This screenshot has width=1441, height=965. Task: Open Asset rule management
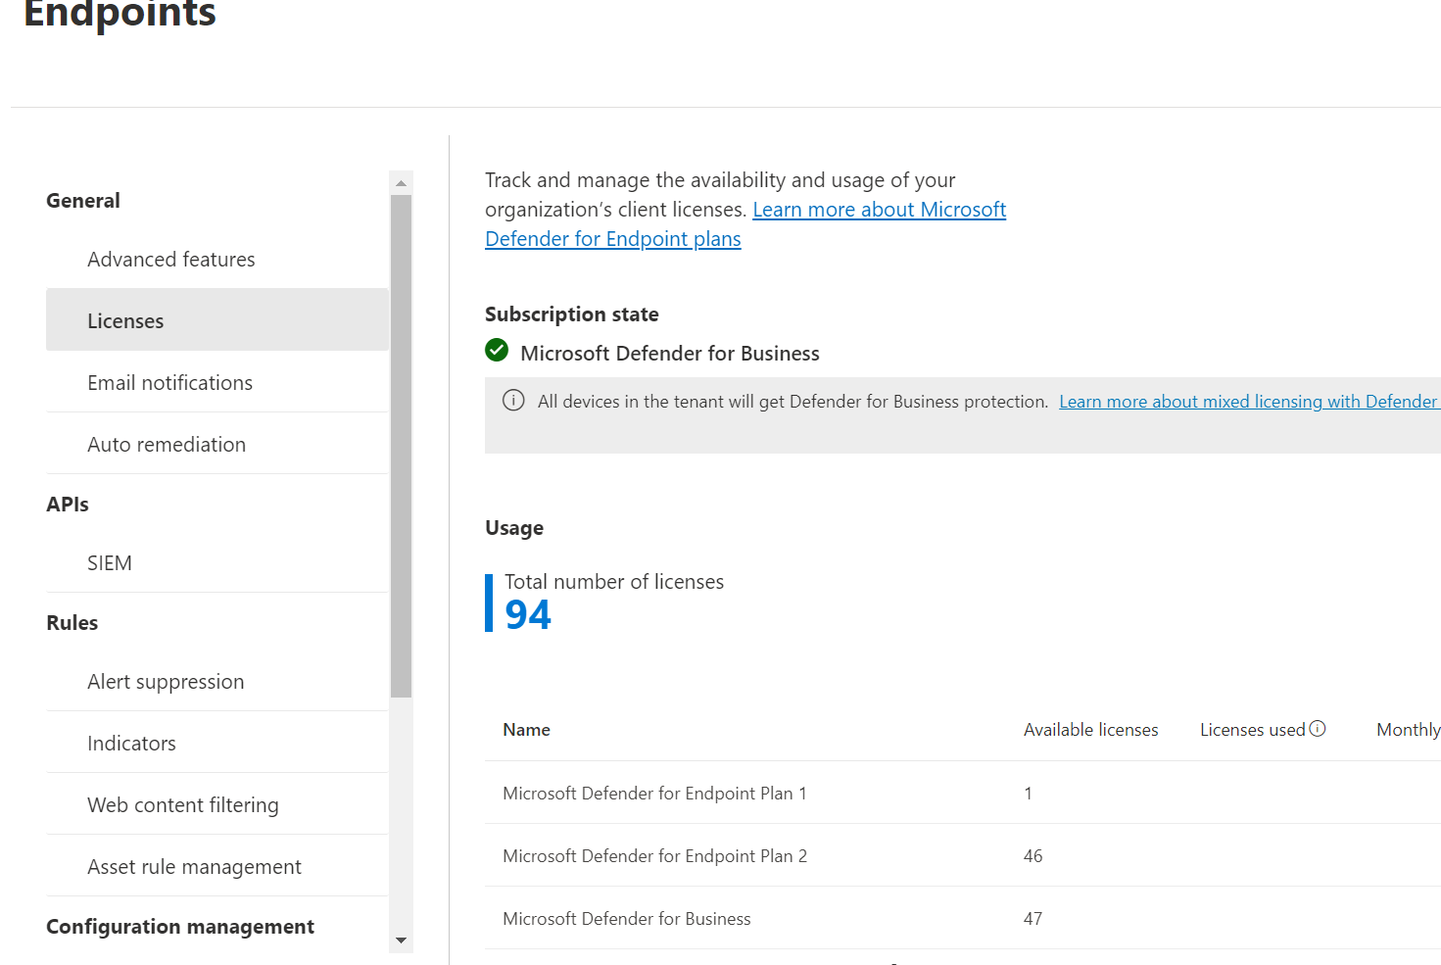[194, 866]
